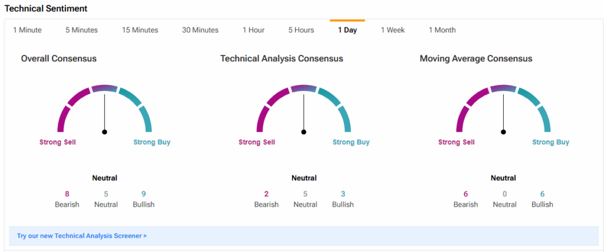Switch to the 1 Minute tab
604x252 pixels.
(27, 30)
